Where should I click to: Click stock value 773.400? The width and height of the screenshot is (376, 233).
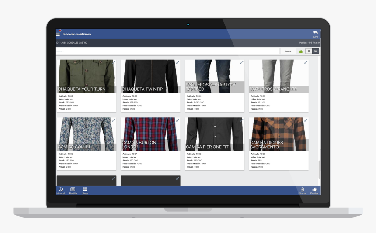coord(70,103)
